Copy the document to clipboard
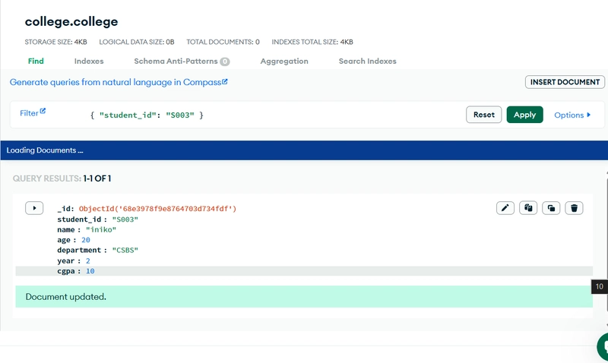Viewport: 608px width, 363px height. (x=528, y=208)
